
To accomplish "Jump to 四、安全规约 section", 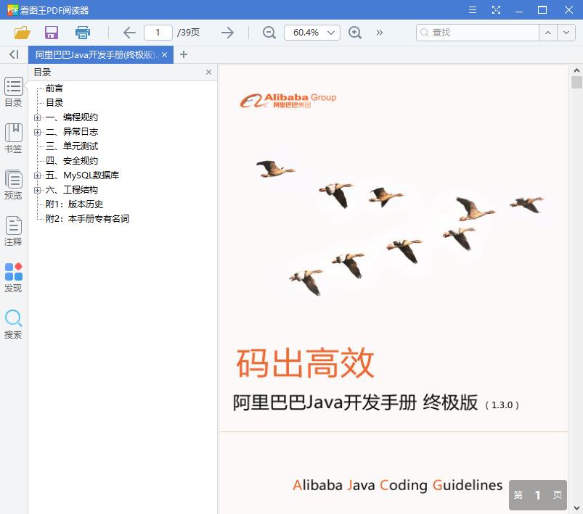I will click(x=72, y=161).
